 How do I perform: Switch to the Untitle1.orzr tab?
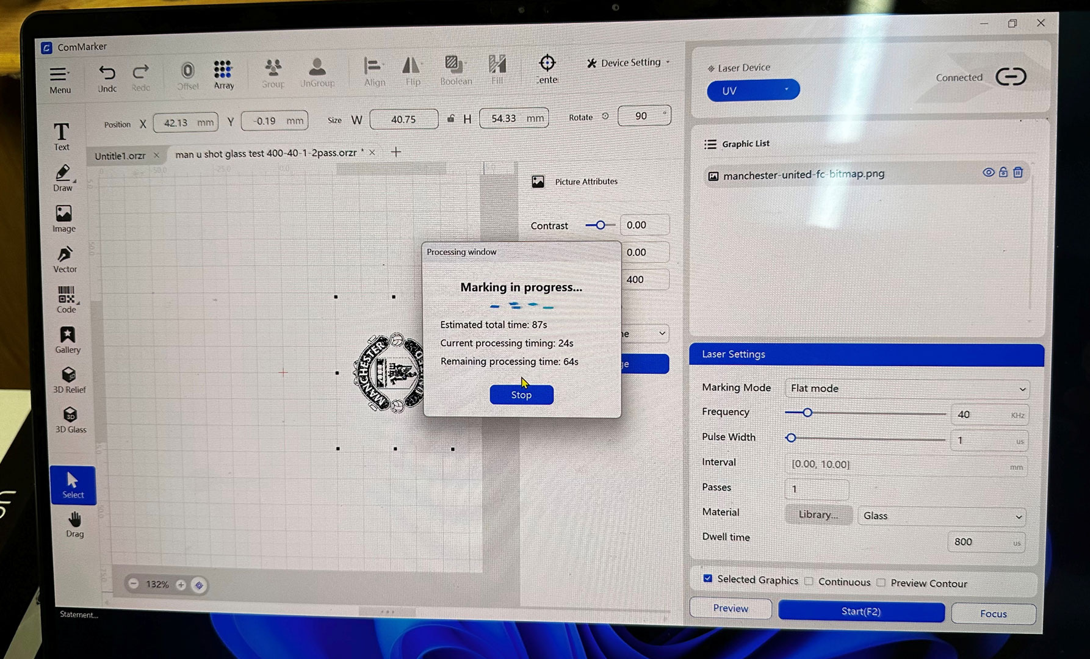click(120, 156)
